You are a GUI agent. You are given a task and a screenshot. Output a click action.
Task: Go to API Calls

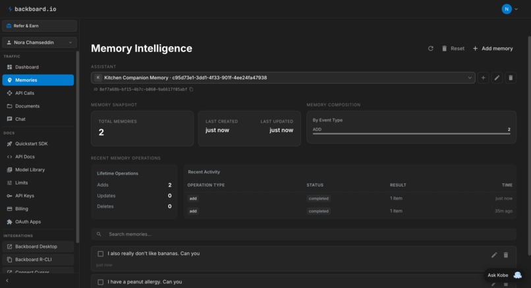pos(38,93)
